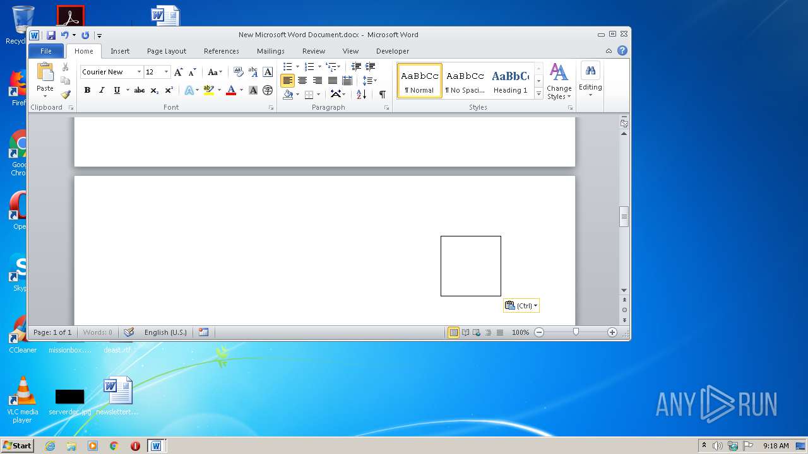The width and height of the screenshot is (808, 454).
Task: Open the font name dropdown
Action: click(139, 72)
